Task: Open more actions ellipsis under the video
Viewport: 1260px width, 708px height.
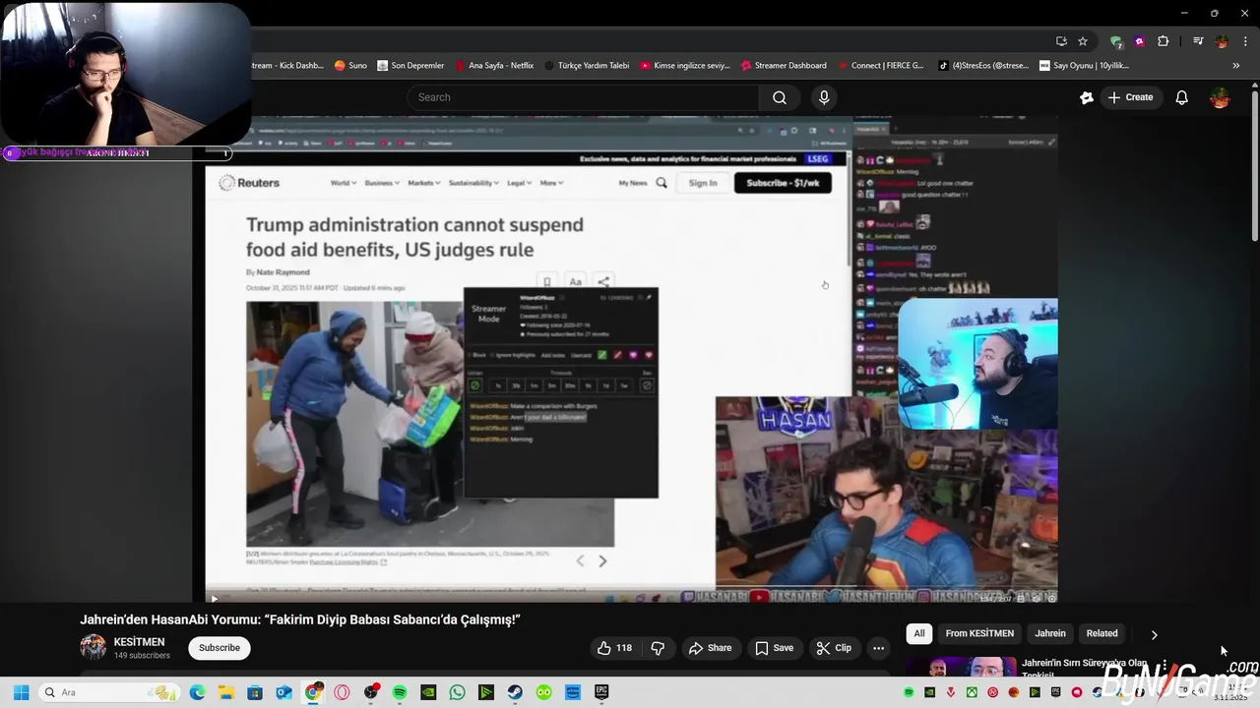Action: [878, 648]
